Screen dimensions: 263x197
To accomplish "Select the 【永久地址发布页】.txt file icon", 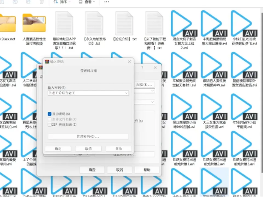I will [94, 23].
